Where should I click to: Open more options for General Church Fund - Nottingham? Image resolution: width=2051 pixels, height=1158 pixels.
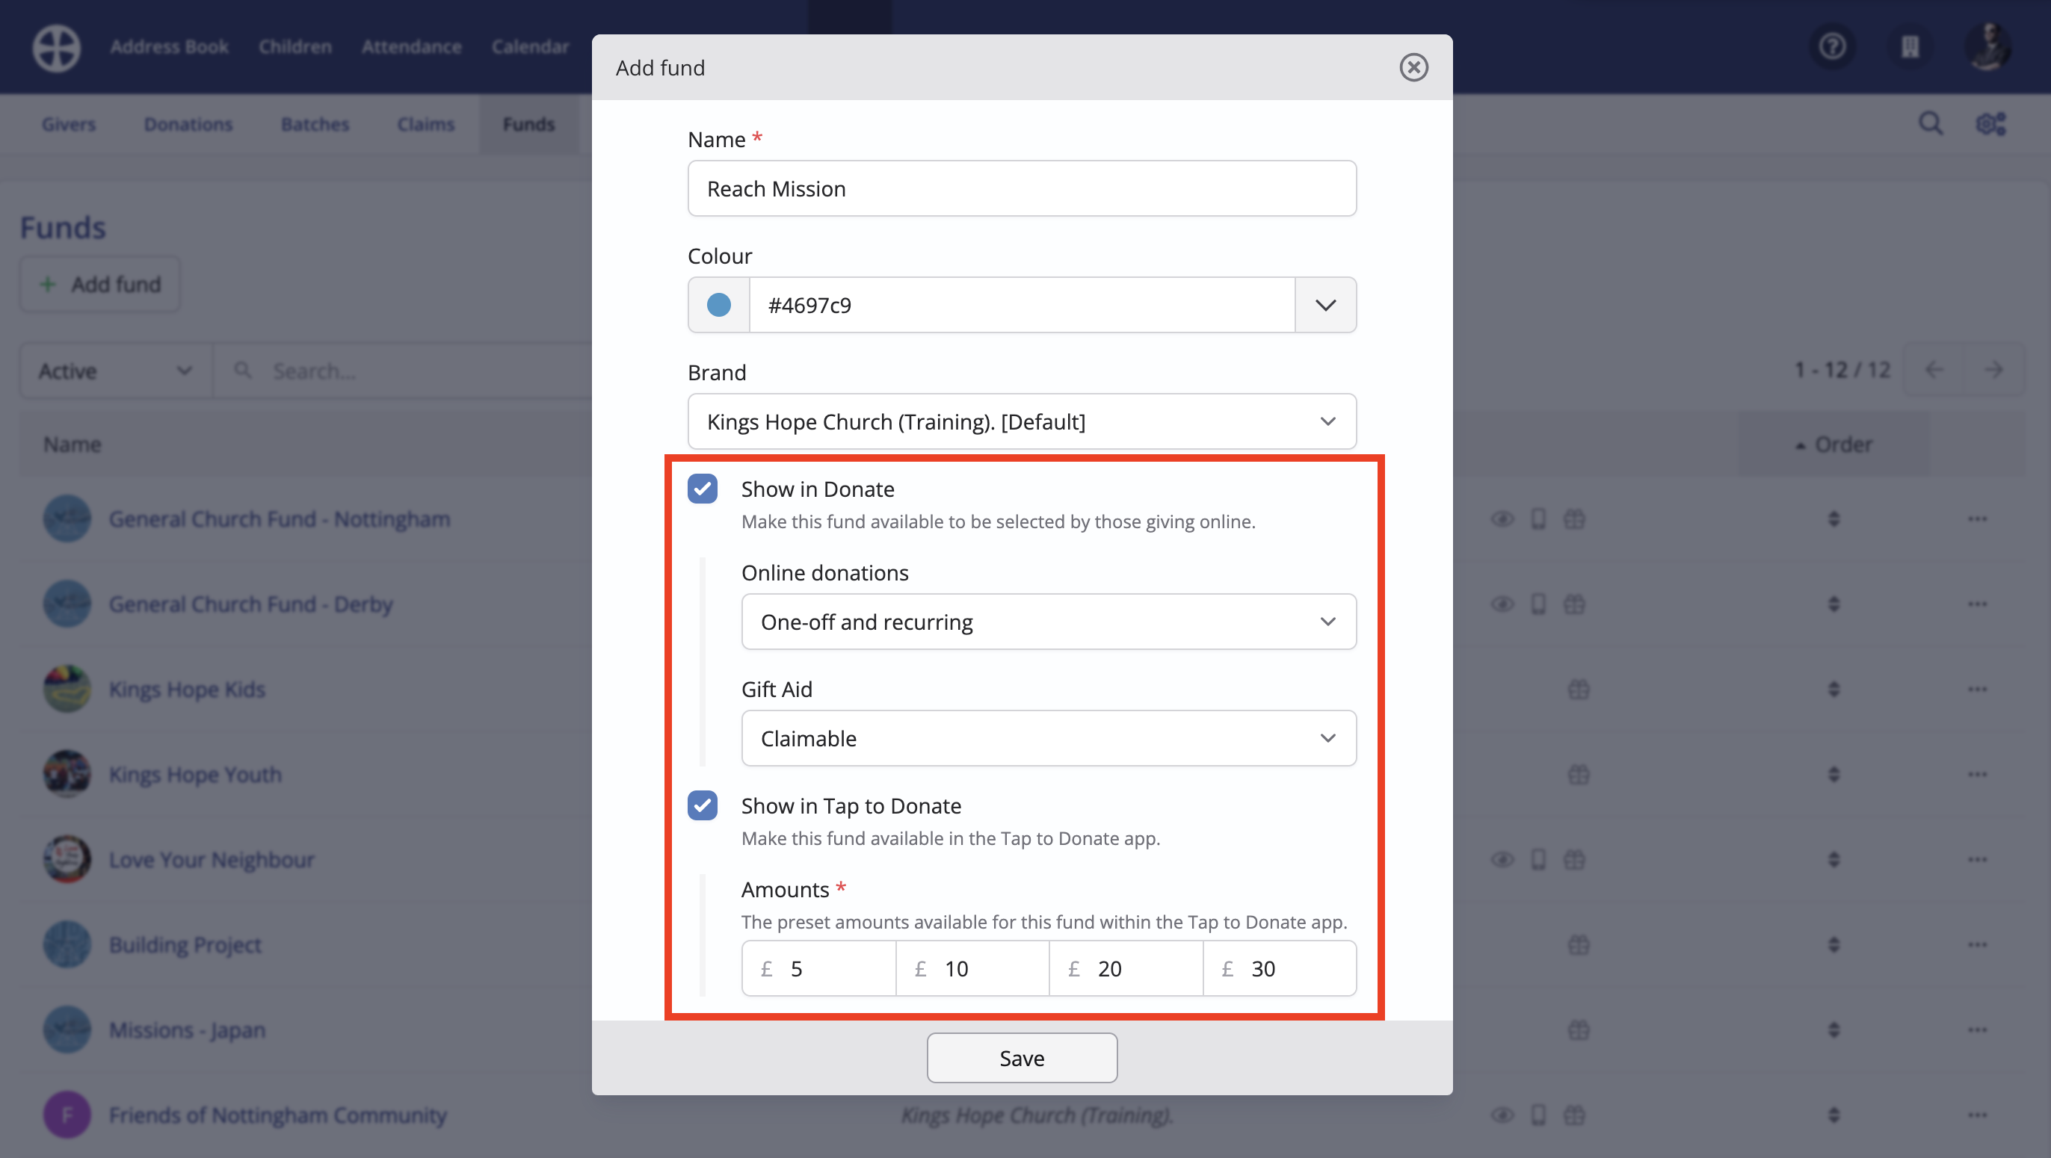(1977, 519)
